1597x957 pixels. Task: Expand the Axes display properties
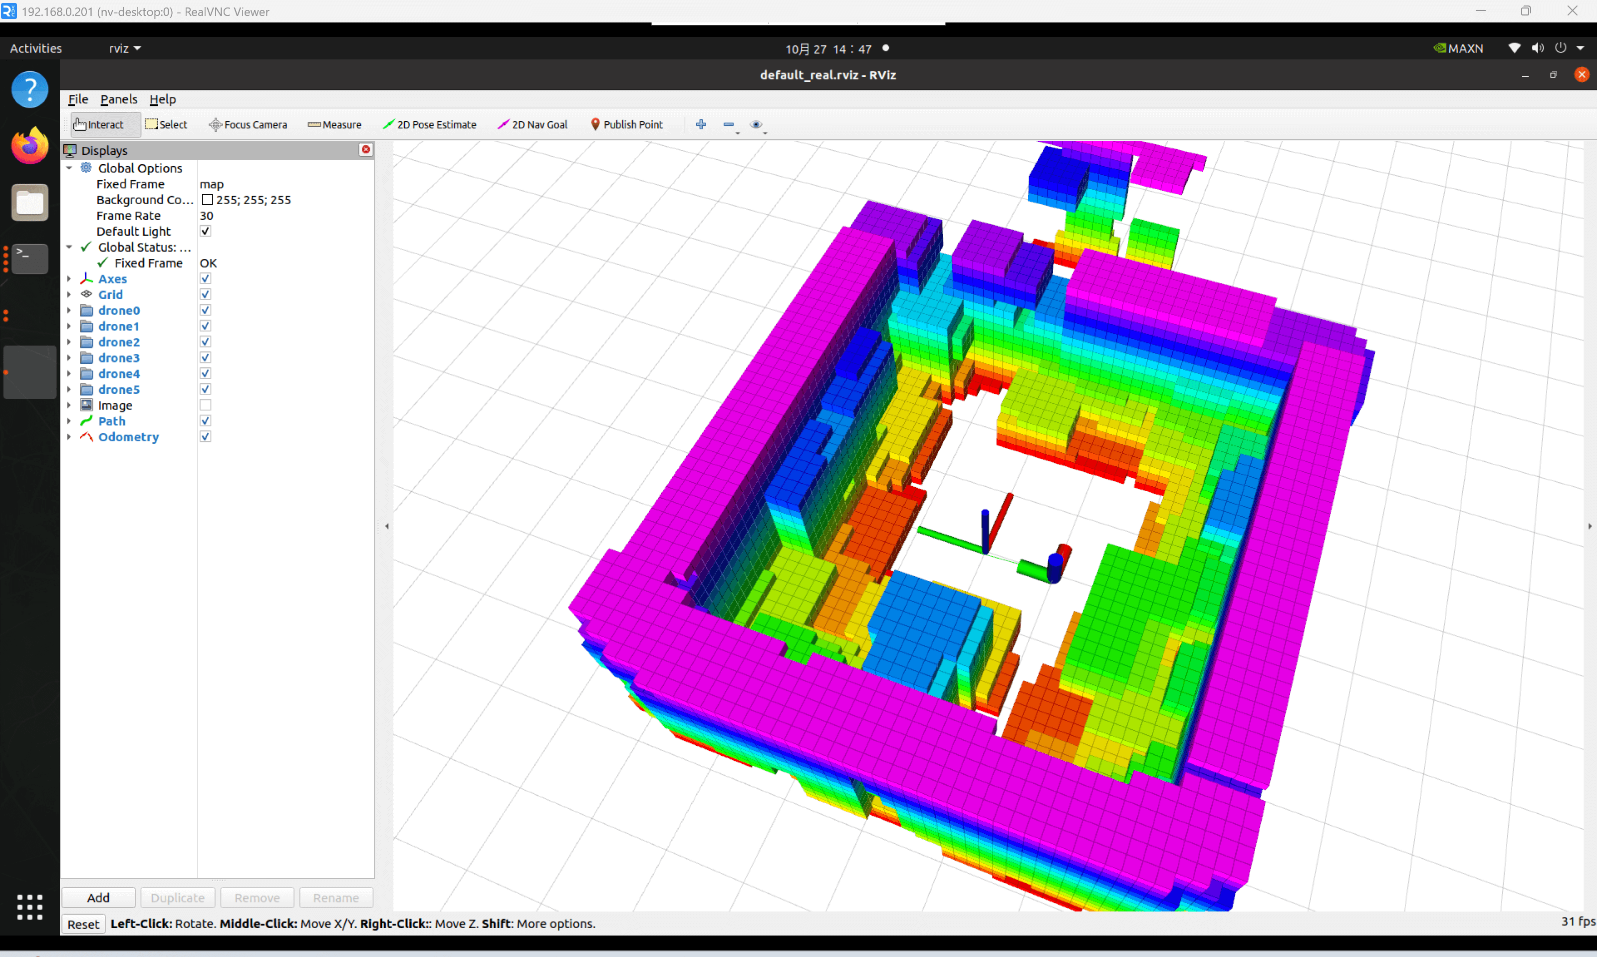(x=69, y=279)
